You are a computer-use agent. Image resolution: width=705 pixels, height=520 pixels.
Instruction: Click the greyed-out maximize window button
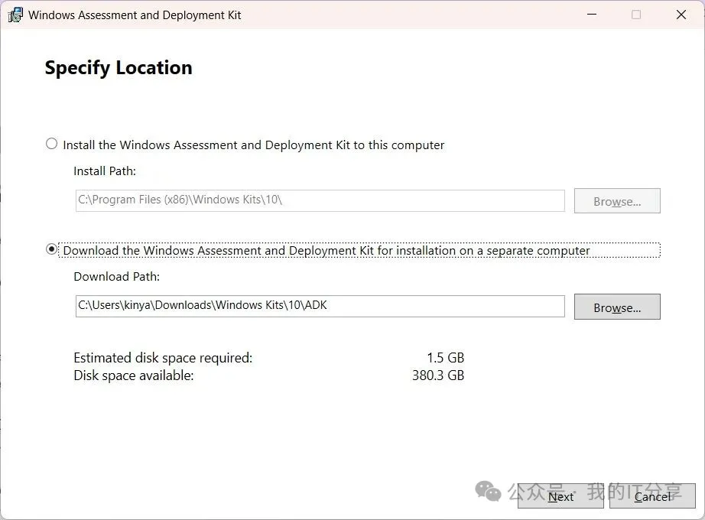[636, 15]
